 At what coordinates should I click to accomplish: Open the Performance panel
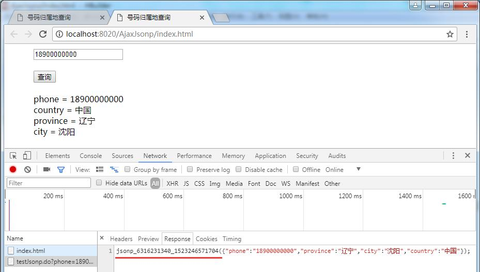pyautogui.click(x=194, y=156)
